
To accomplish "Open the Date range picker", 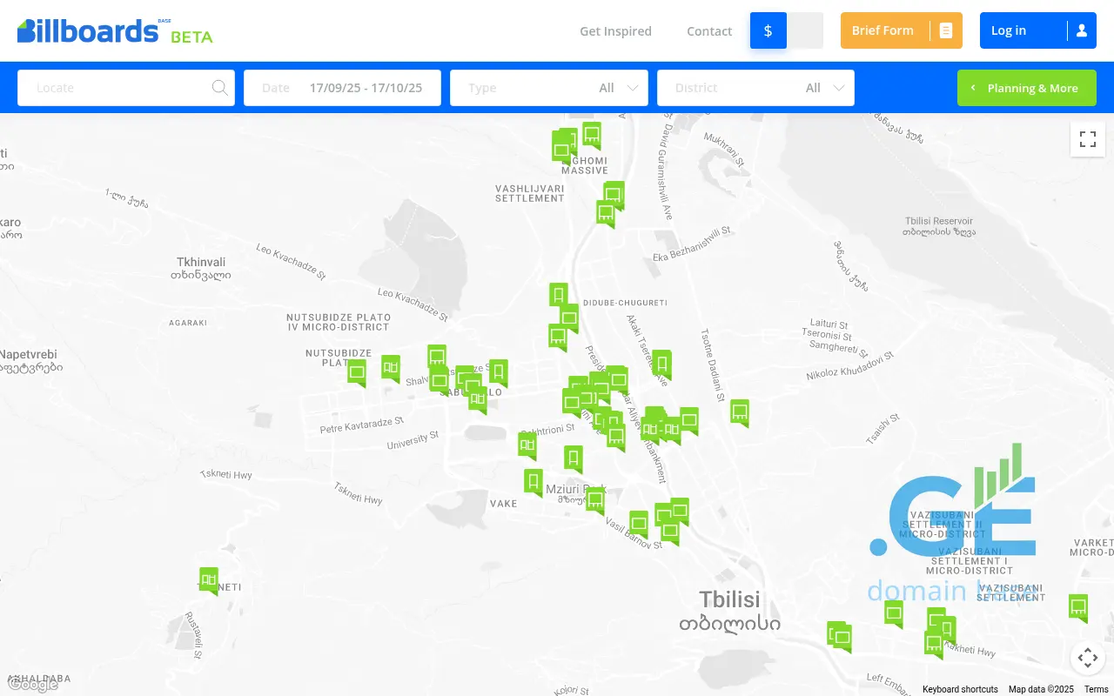I will tap(342, 88).
